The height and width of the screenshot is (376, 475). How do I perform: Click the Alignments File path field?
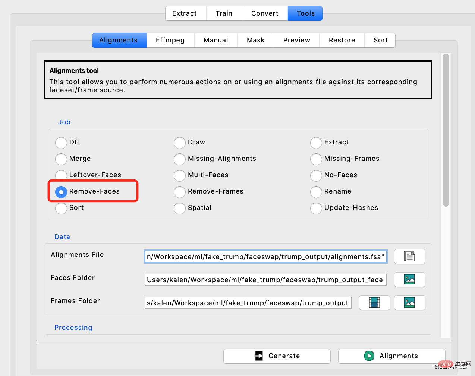pyautogui.click(x=265, y=256)
